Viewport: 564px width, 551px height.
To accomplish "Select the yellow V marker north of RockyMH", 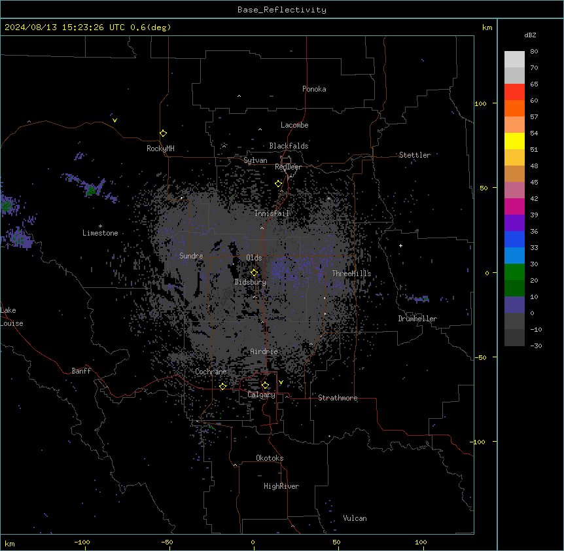I will coord(115,120).
